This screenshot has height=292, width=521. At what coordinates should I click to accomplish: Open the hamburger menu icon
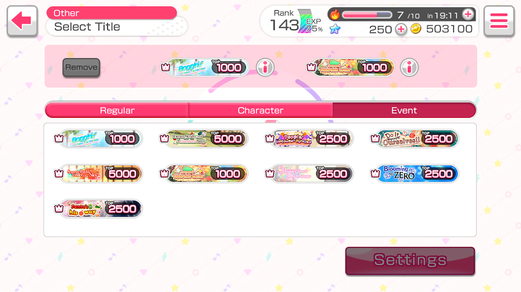click(499, 21)
